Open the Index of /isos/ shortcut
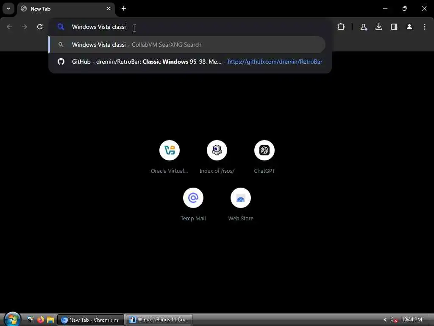434x326 pixels. tap(217, 150)
